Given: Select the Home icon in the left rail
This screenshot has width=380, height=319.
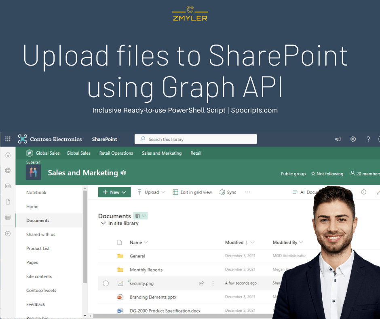Looking at the screenshot, I should coord(7,154).
